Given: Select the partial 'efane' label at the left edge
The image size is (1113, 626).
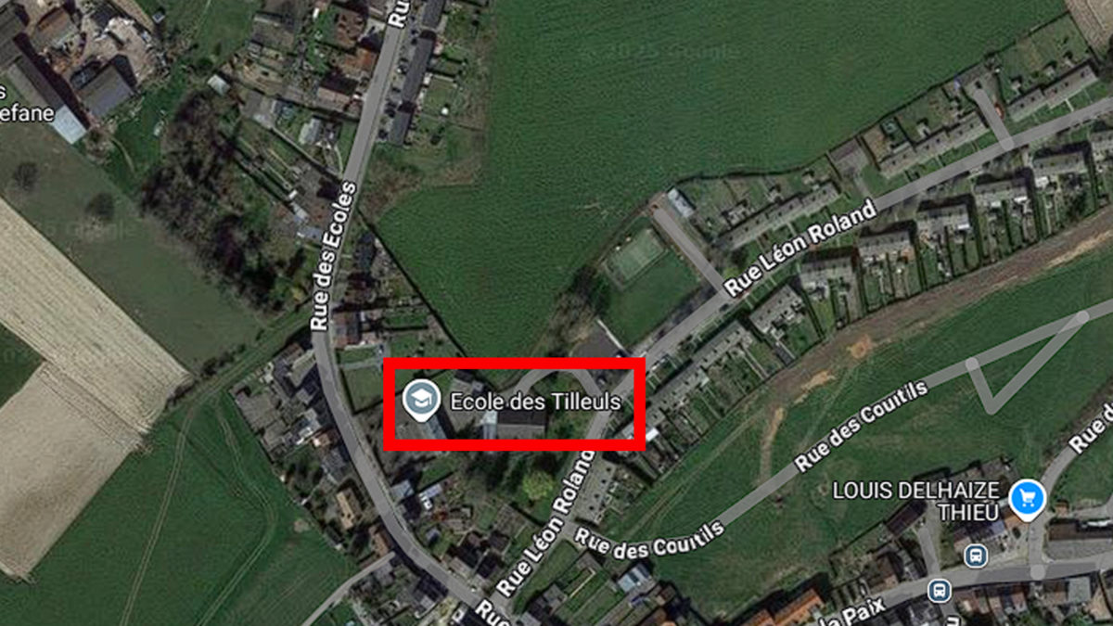Looking at the screenshot, I should click(28, 111).
